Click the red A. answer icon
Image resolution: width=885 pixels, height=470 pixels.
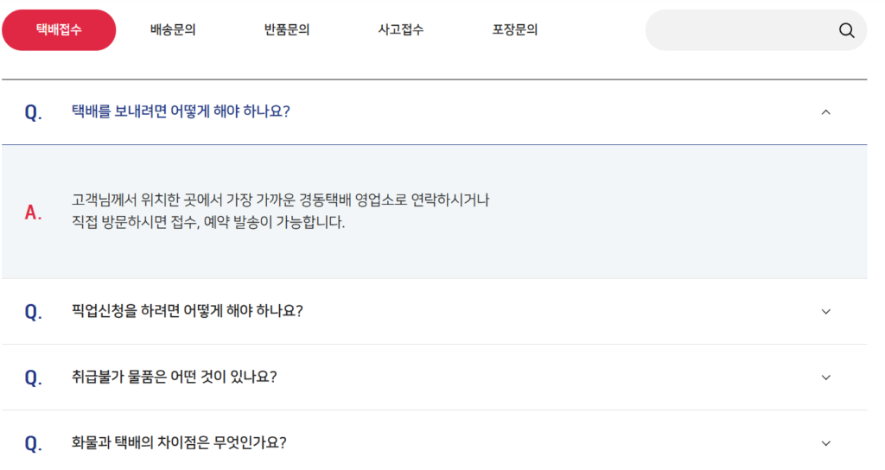[34, 213]
